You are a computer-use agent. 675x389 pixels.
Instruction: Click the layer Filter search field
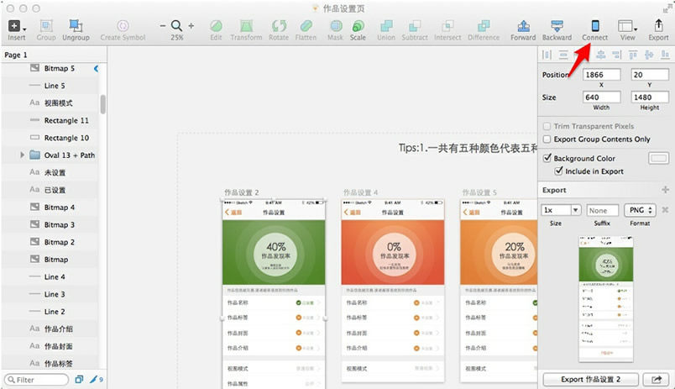point(37,380)
